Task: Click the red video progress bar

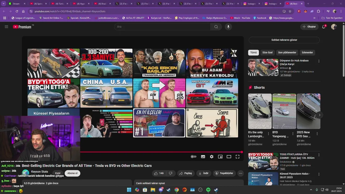Action: click(161, 152)
